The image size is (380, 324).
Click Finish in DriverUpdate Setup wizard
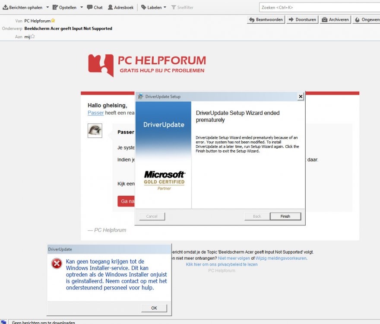(x=285, y=216)
